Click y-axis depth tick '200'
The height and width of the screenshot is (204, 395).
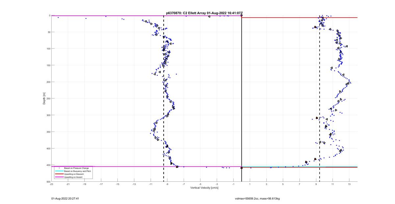(48, 82)
